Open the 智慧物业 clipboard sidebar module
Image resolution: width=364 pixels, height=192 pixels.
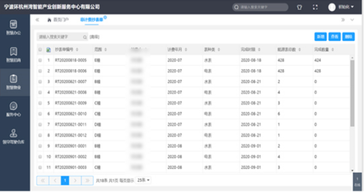[x=13, y=82]
